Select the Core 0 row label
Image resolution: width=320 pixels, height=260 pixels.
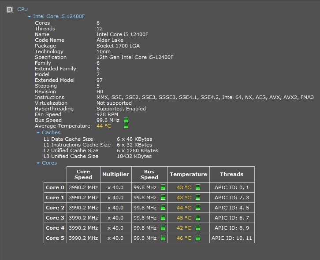55,187
